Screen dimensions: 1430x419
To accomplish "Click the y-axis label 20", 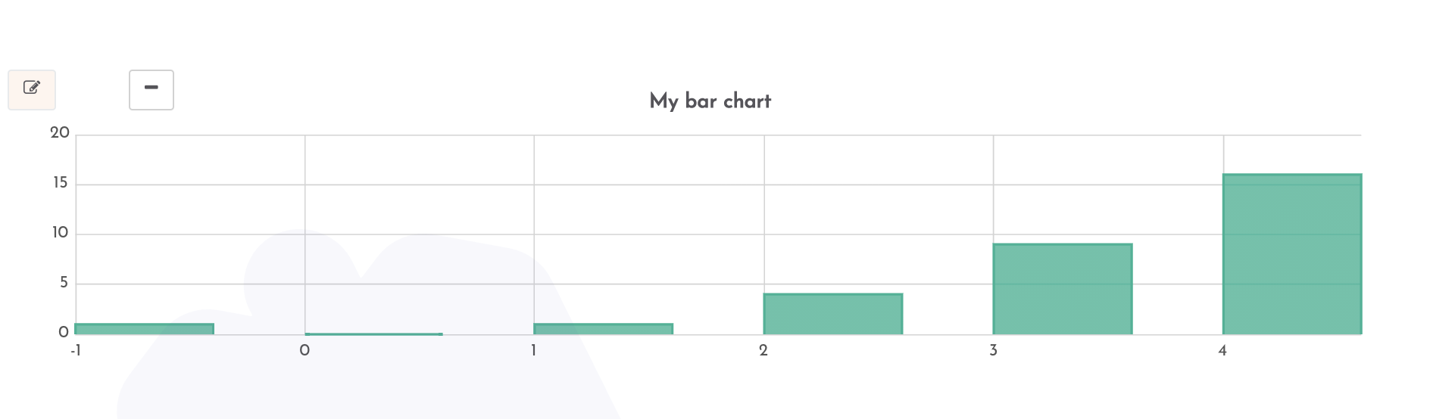I will point(60,133).
